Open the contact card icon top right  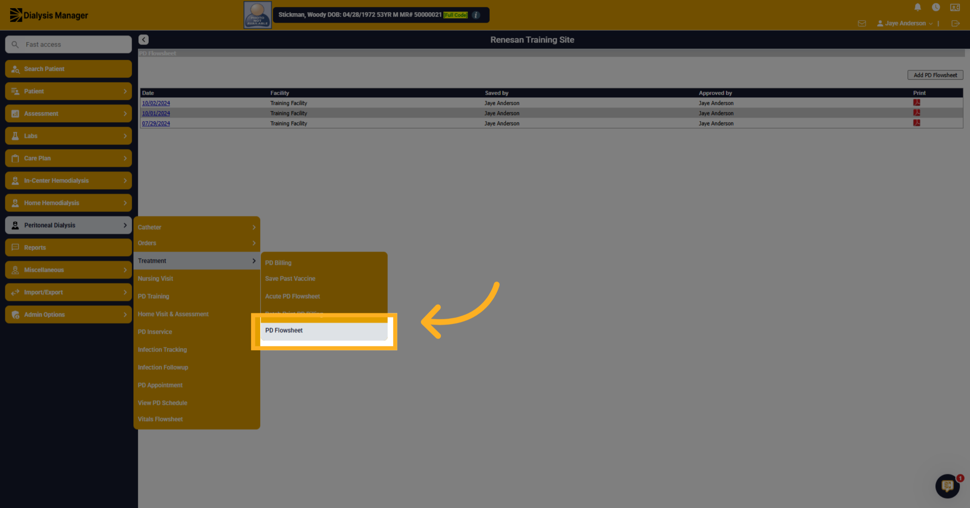(955, 7)
